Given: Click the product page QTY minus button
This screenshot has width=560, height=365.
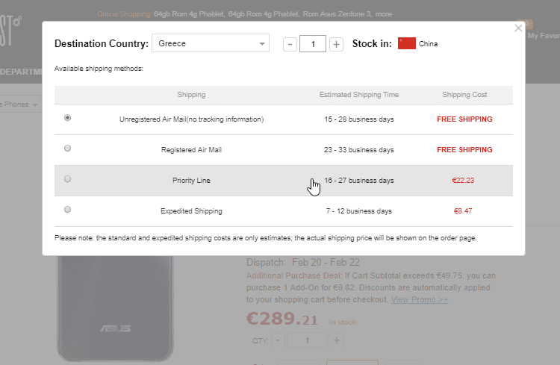Looking at the screenshot, I should pos(277,340).
